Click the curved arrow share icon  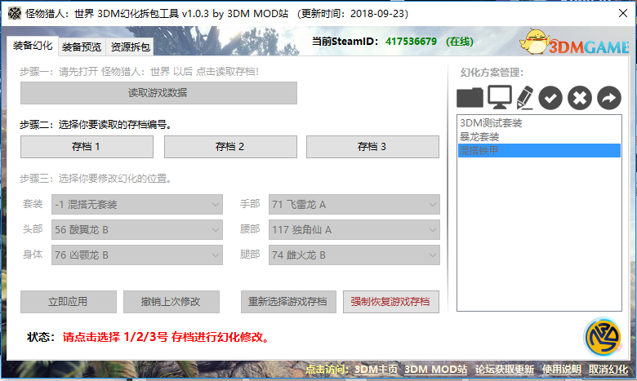pyautogui.click(x=608, y=98)
